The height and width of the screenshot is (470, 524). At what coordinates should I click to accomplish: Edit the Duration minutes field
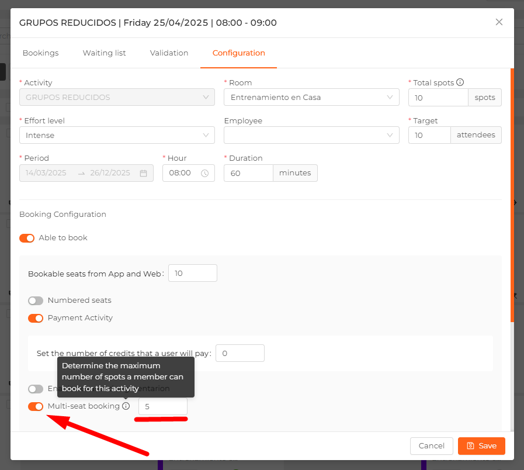248,173
